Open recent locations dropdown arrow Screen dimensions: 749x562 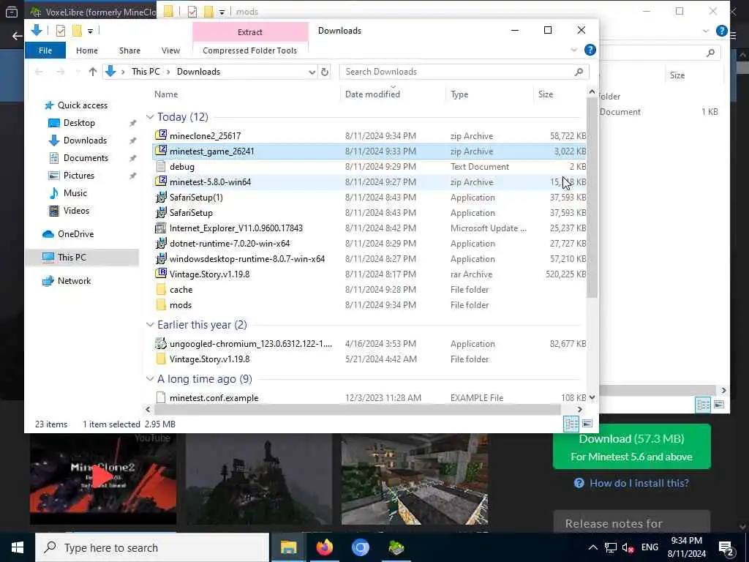pyautogui.click(x=78, y=72)
